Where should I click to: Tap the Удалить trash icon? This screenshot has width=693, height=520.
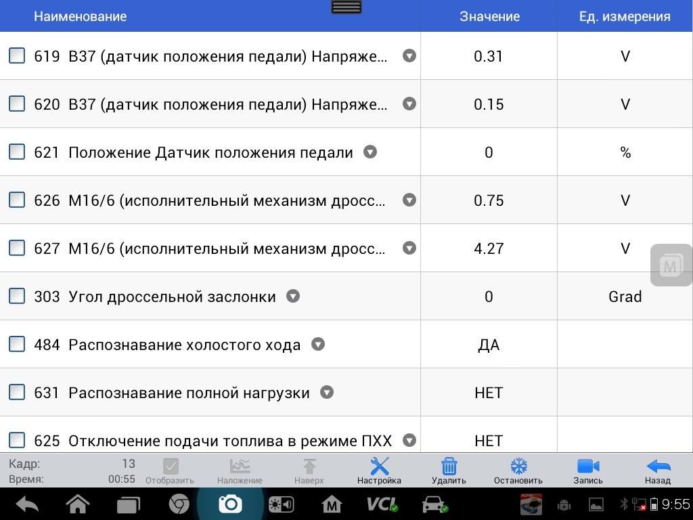click(449, 471)
